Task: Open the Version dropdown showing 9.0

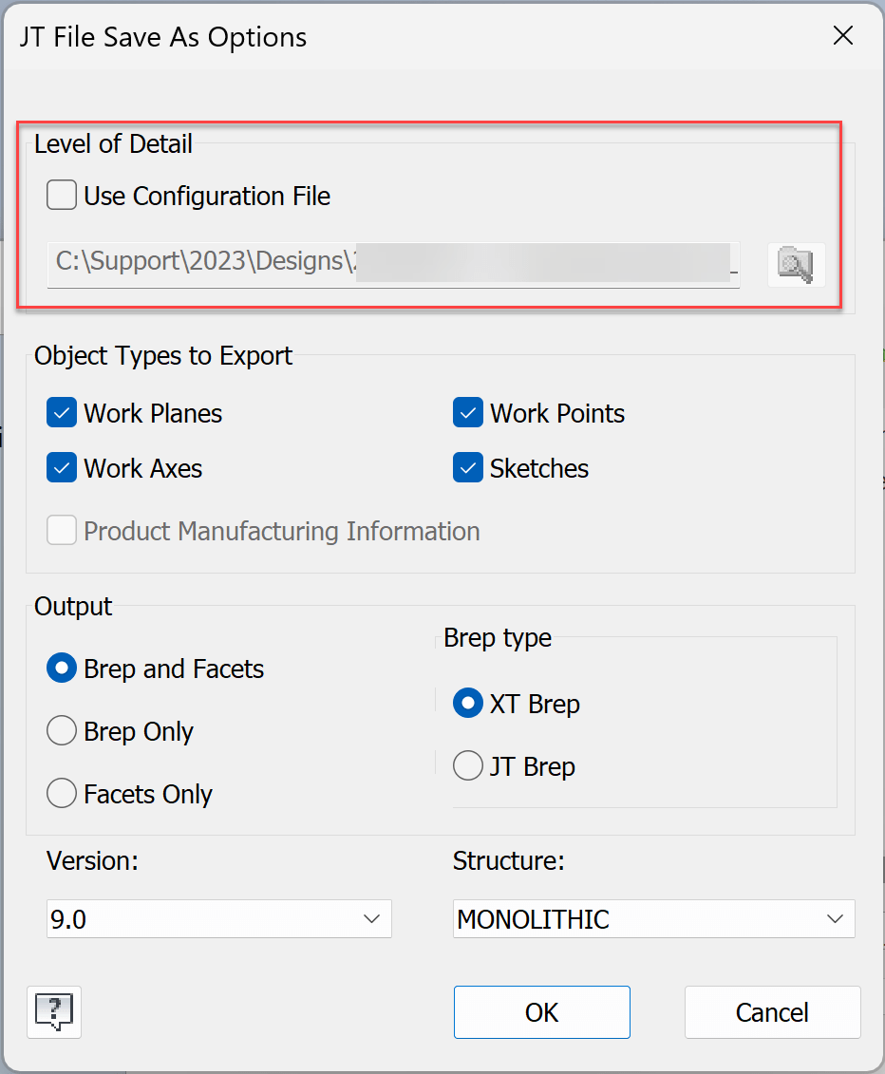Action: 218,918
